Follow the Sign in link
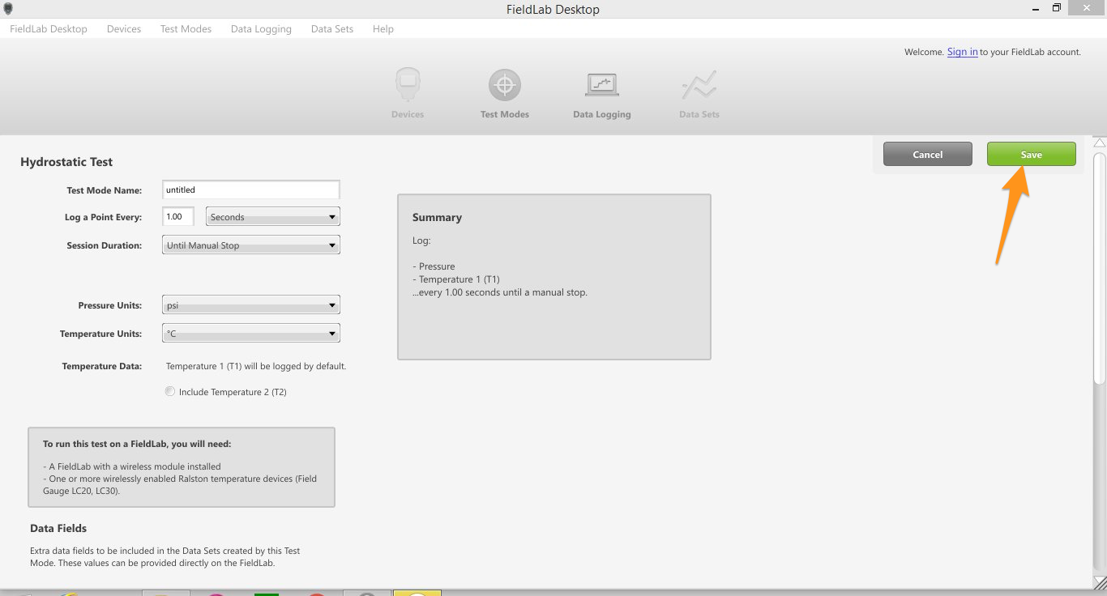This screenshot has width=1107, height=596. (x=962, y=52)
